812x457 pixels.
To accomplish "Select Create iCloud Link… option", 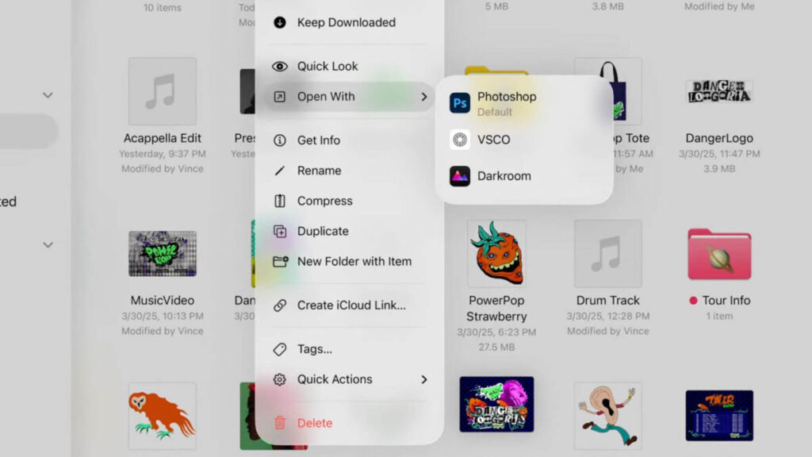I will [x=350, y=305].
